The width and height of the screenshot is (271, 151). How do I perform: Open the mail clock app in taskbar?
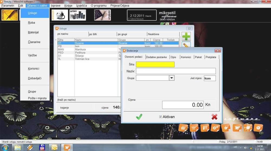tap(54, 147)
